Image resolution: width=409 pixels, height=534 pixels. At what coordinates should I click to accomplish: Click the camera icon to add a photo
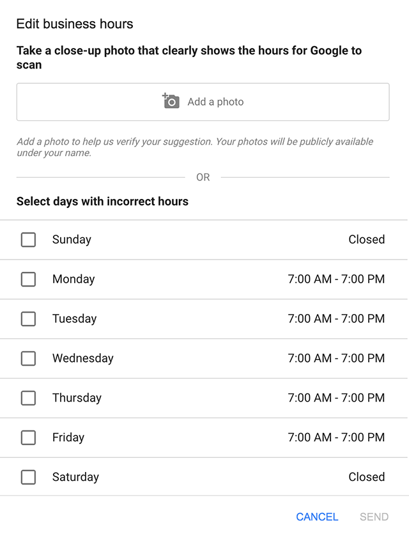pos(171,101)
